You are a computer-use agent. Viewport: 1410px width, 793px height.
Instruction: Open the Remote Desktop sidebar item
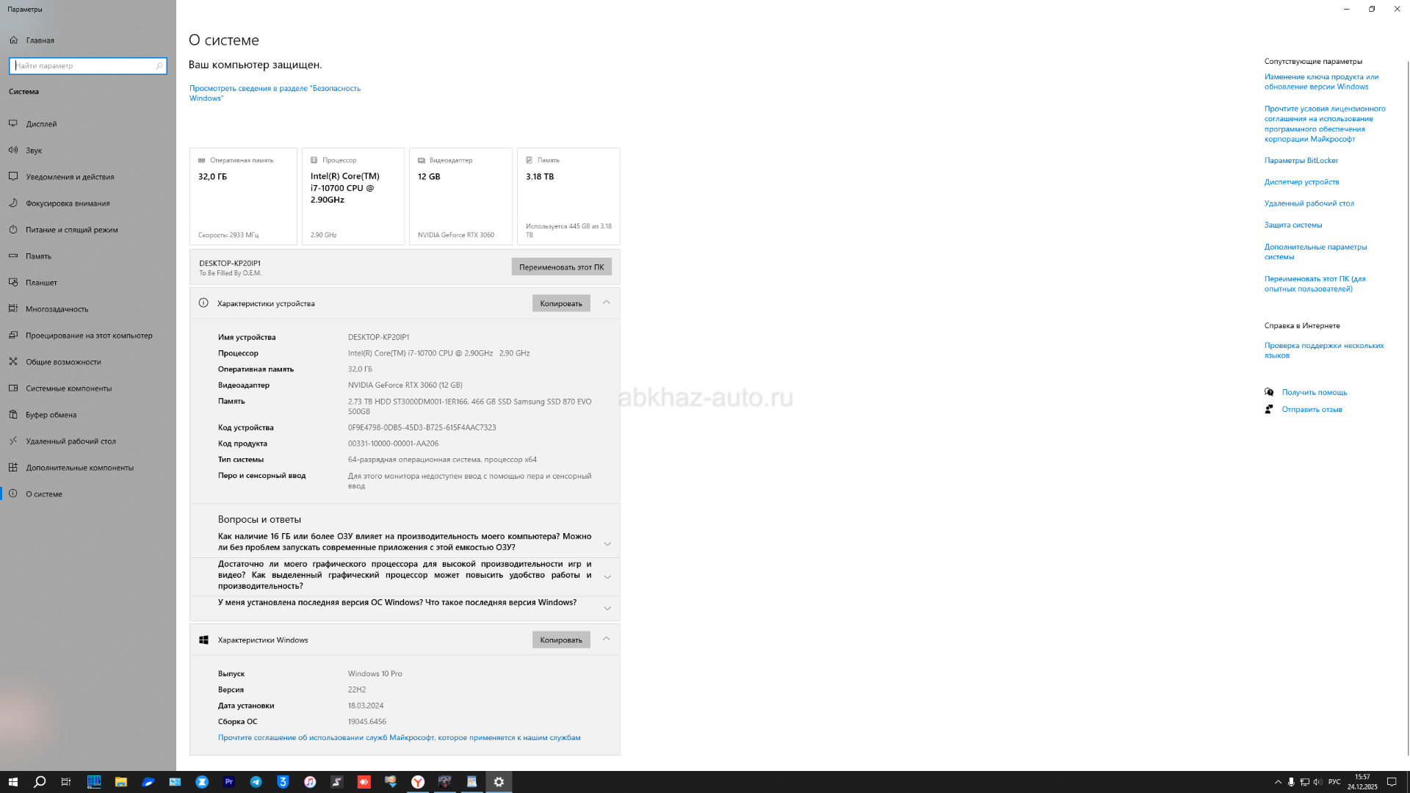coord(70,441)
